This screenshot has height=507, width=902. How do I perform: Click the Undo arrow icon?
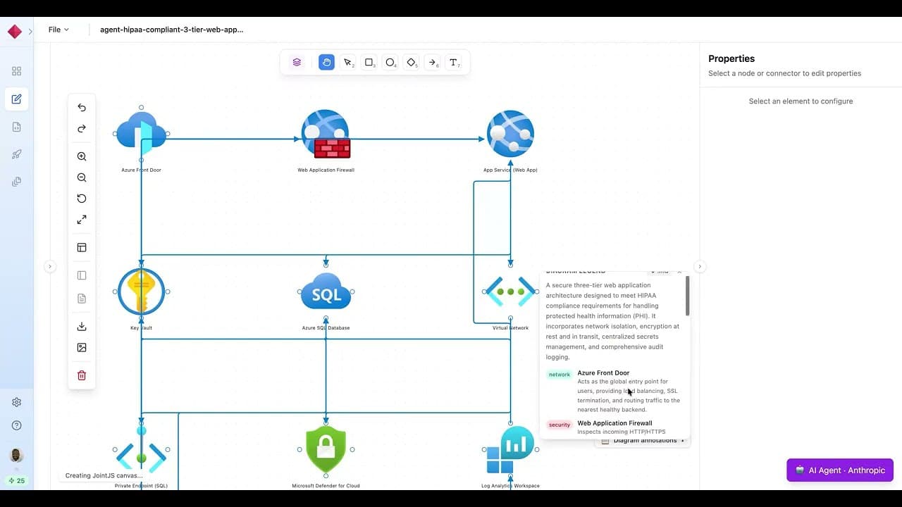tap(81, 107)
